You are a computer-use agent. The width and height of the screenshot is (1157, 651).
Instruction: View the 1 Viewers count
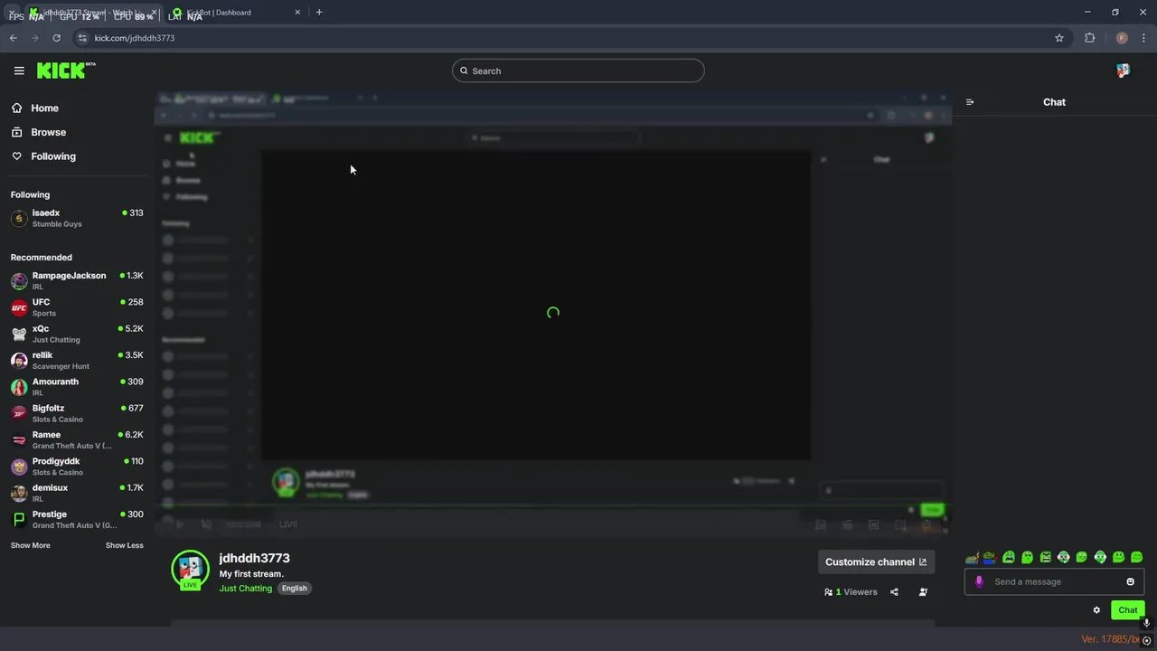tap(851, 592)
